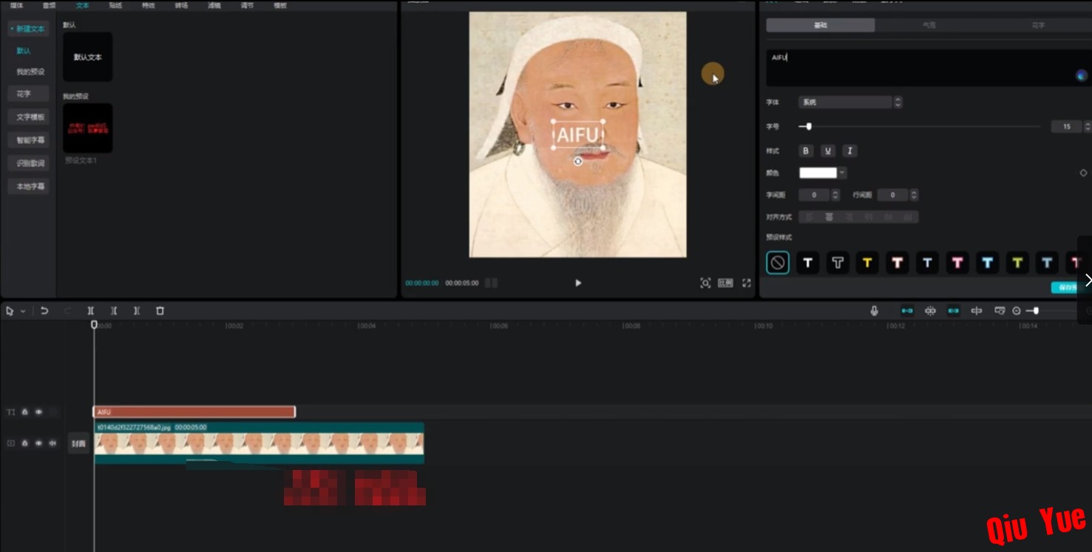Adjust the 字间距 stepper arrows

click(x=835, y=195)
